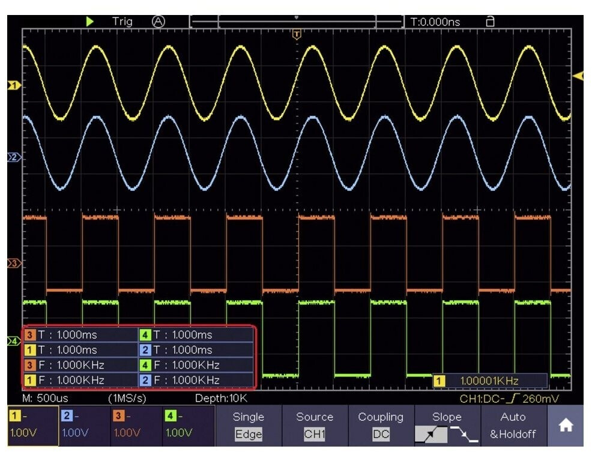Toggle channel 1 with the 1.00V box
This screenshot has height=452, width=592.
[33, 426]
